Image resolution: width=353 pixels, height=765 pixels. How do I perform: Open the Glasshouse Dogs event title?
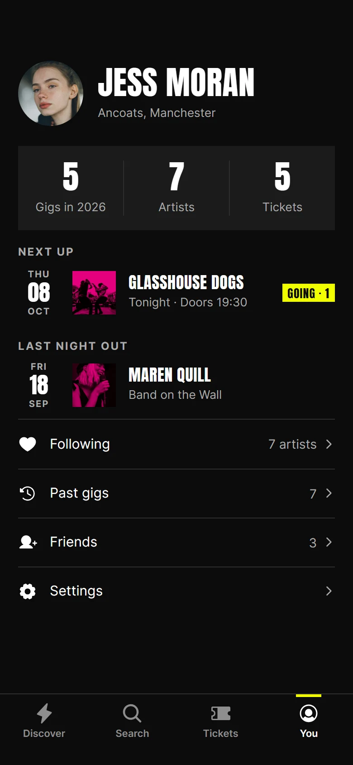pyautogui.click(x=186, y=282)
